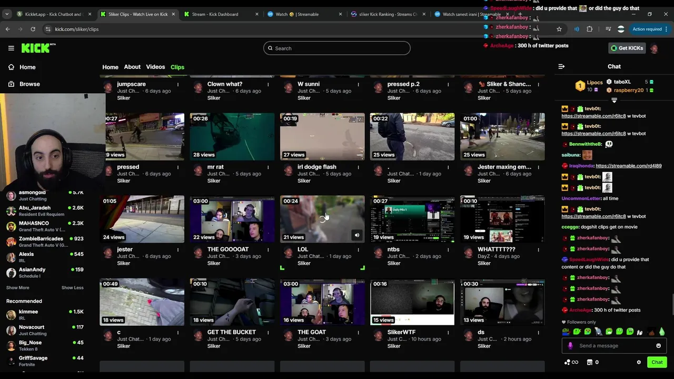View site information icon in address bar
The height and width of the screenshot is (379, 674).
click(48, 29)
